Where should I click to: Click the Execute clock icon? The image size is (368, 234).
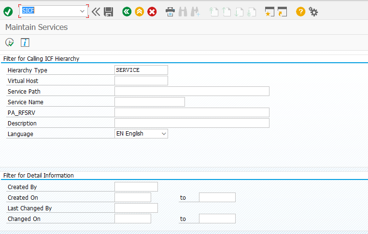tap(10, 42)
